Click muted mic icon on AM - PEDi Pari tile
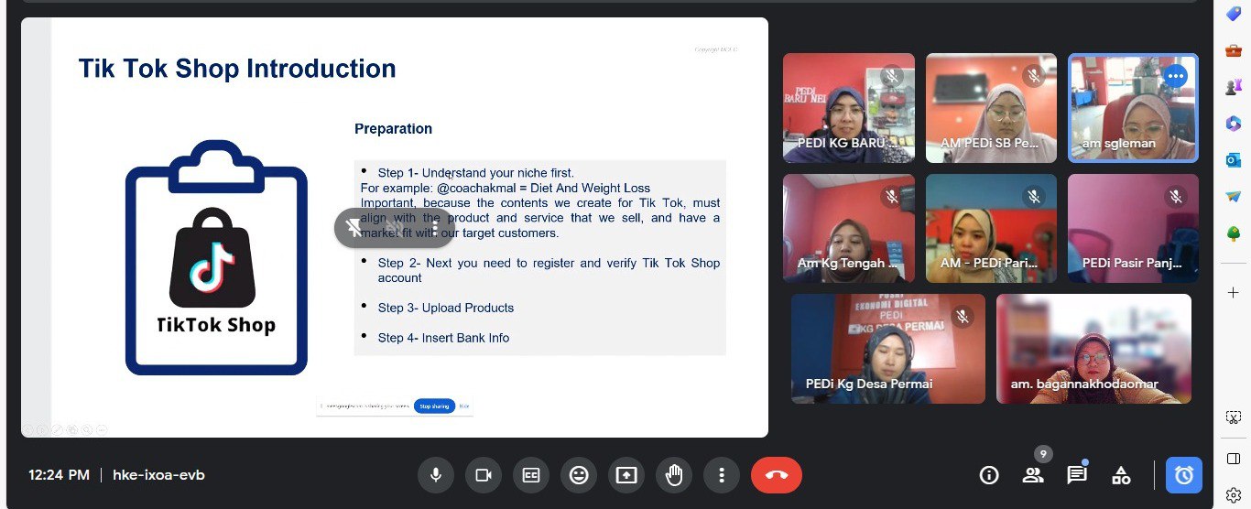Screen dimensions: 1251x509 pyautogui.click(x=1034, y=196)
